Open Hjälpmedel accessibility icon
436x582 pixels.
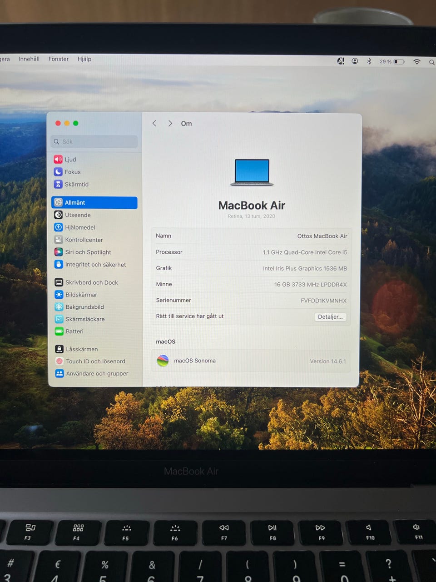coord(59,227)
